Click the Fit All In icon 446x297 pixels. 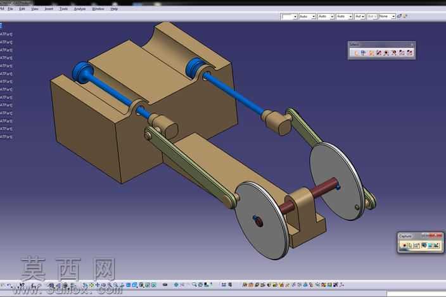[92, 285]
